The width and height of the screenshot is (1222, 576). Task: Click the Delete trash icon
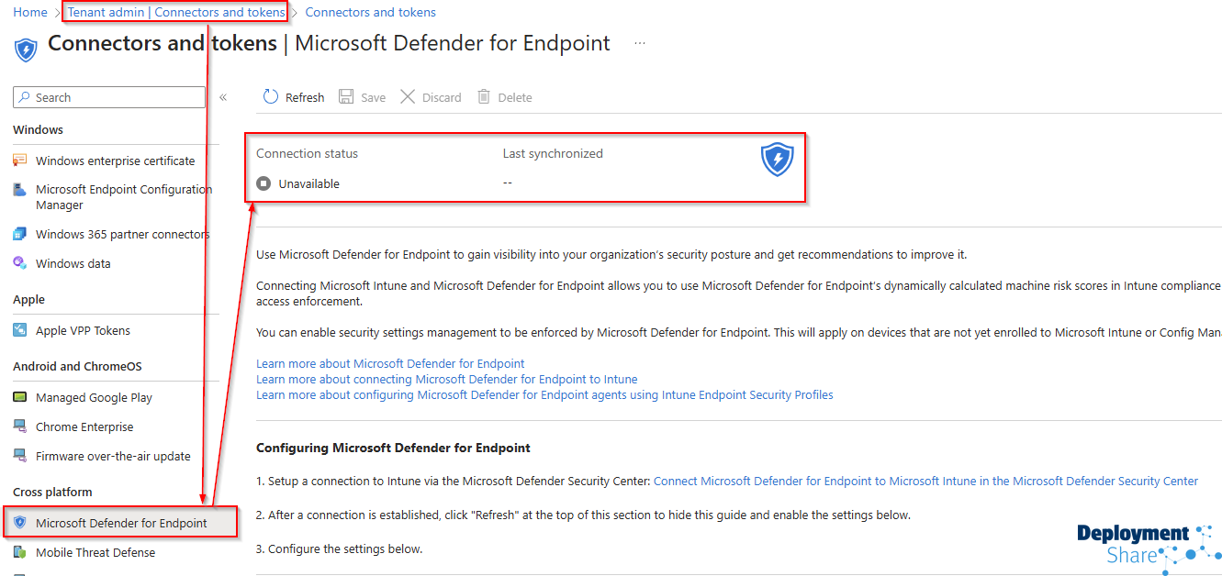click(x=484, y=97)
